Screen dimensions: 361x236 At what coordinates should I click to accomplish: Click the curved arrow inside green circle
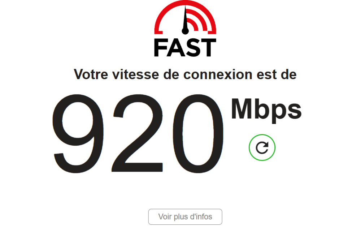262,147
